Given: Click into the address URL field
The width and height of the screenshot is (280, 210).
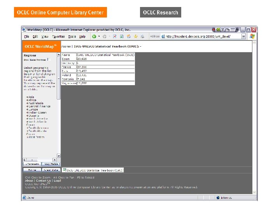Looking at the screenshot, I should tap(203, 37).
